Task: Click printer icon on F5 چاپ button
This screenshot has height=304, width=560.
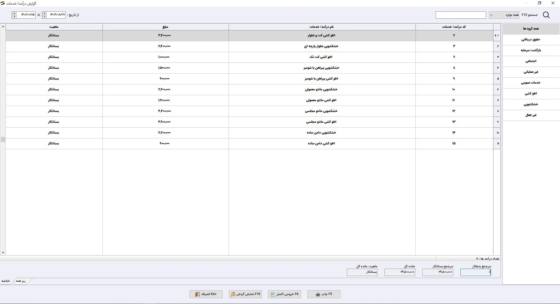Action: click(318, 294)
